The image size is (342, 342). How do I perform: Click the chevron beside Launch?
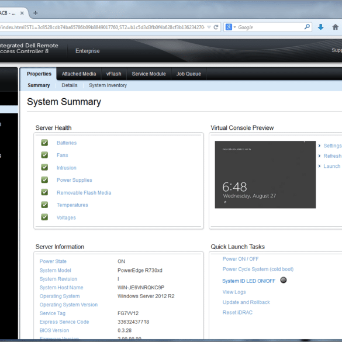click(319, 166)
